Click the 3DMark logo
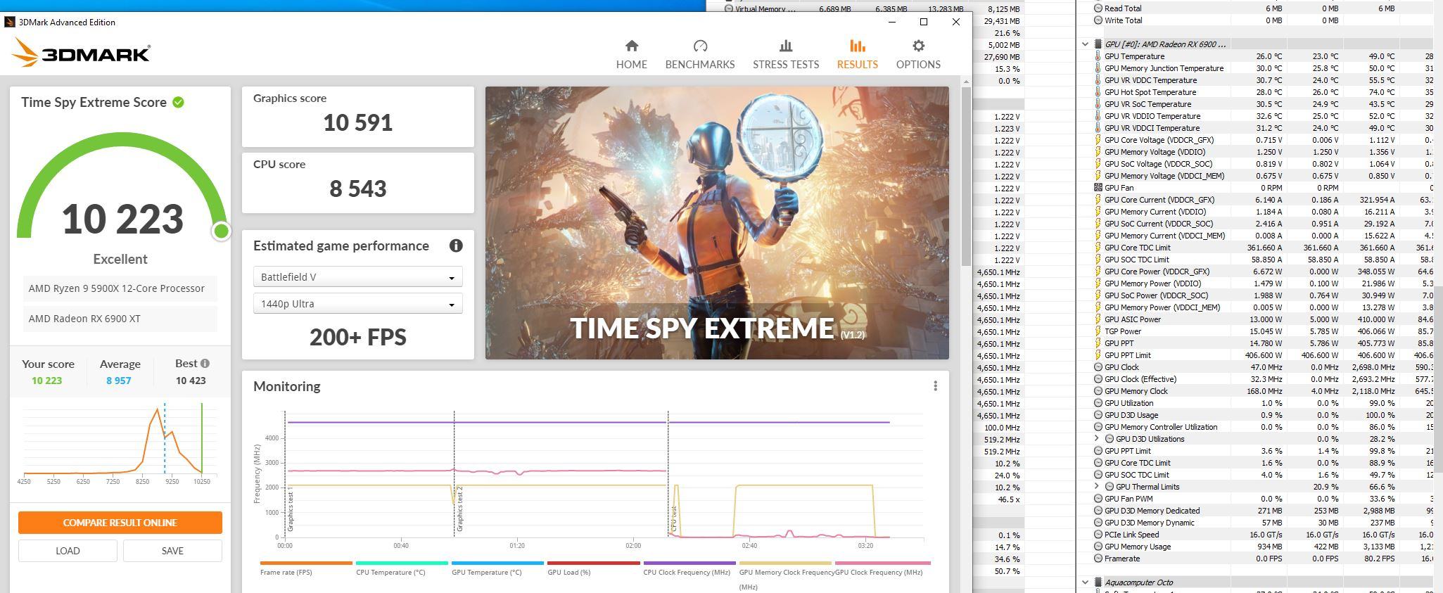The image size is (1443, 593). pos(81,53)
